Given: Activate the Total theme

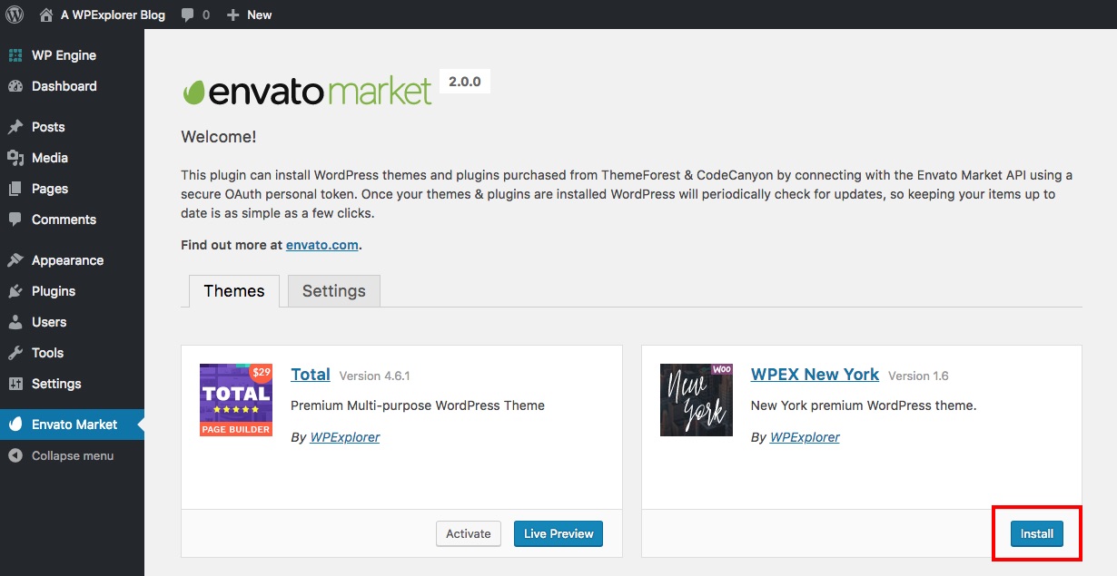Looking at the screenshot, I should pos(469,533).
